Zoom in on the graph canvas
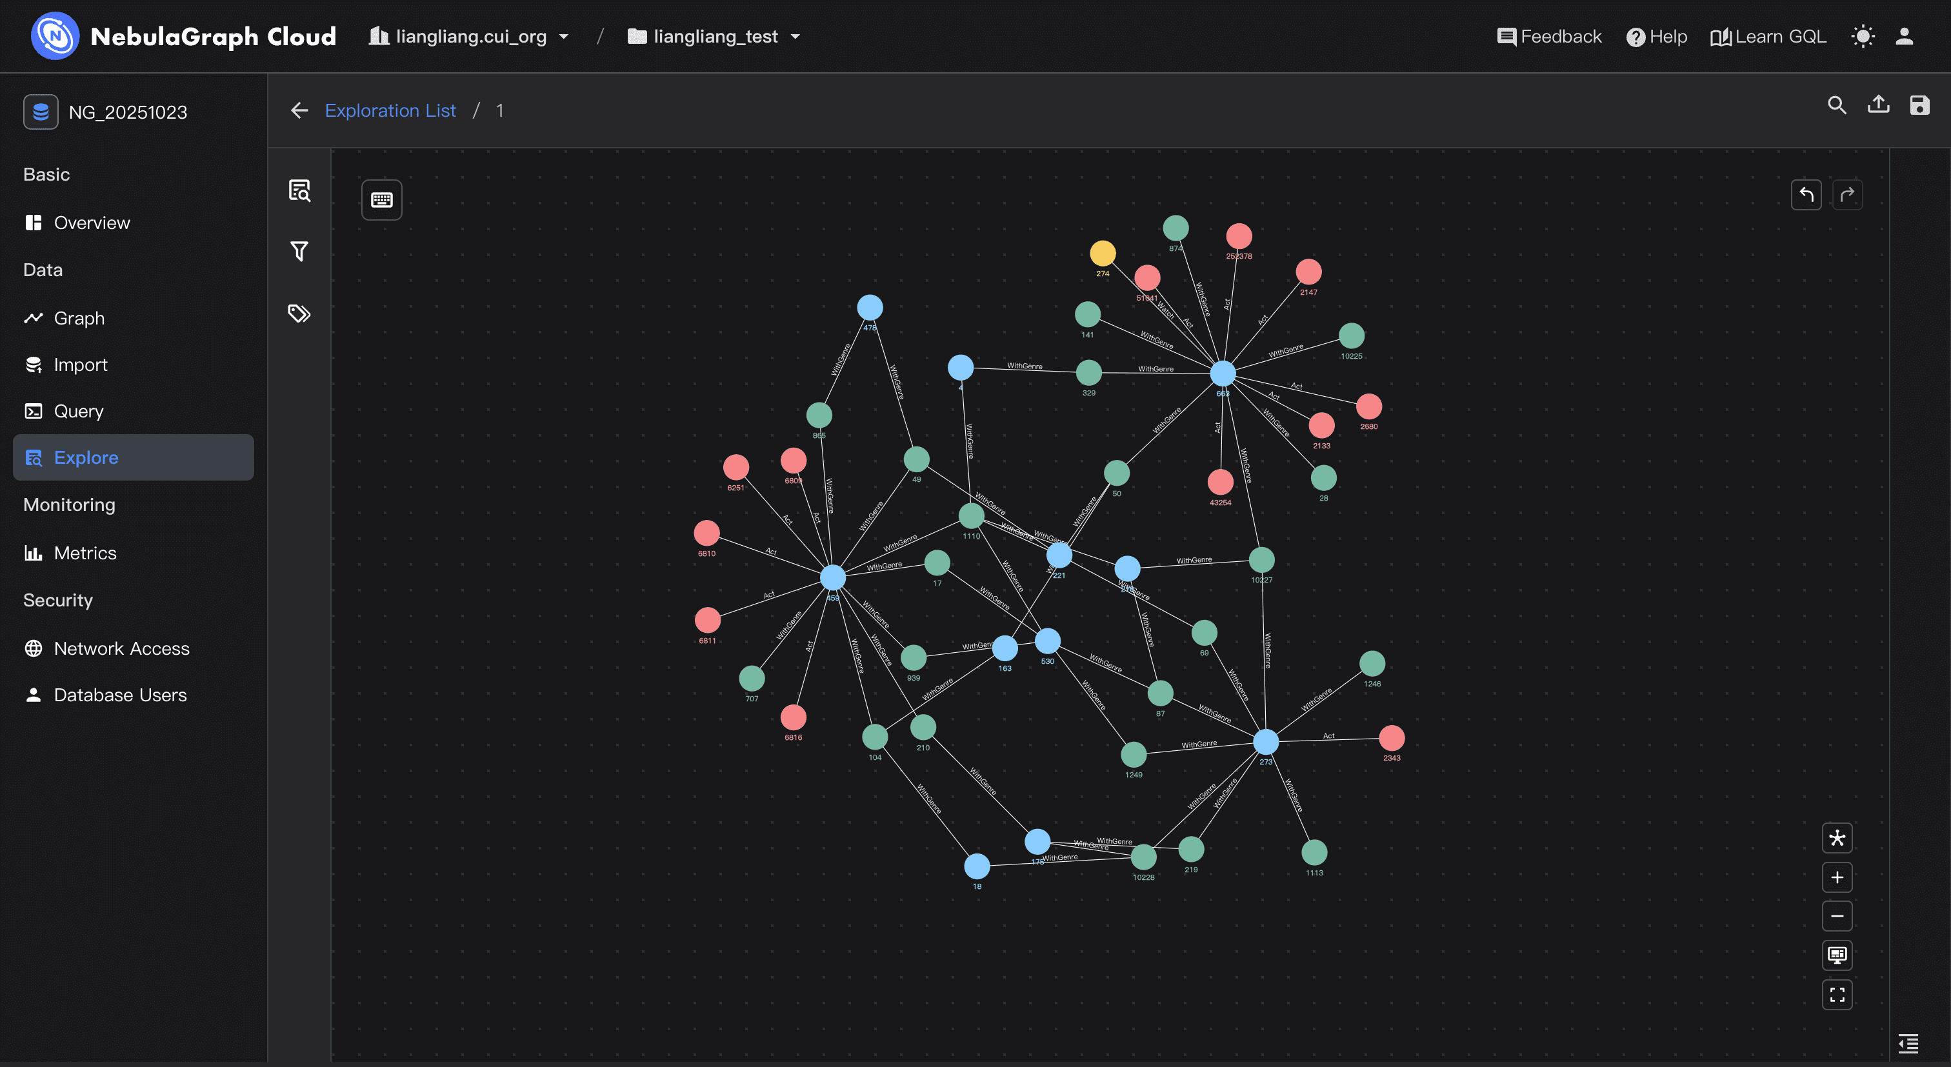1951x1067 pixels. click(1837, 878)
